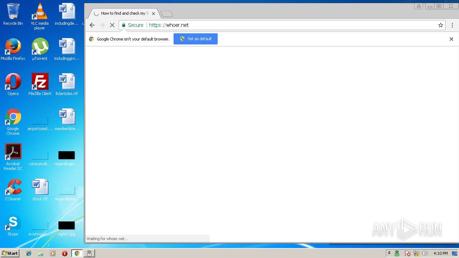Viewport: 459px width, 258px height.
Task: Launch Skype desktop shortcut
Action: [x=13, y=225]
